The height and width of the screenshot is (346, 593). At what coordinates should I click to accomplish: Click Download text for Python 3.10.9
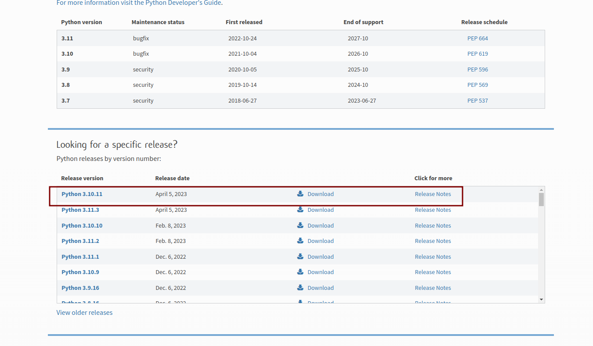click(321, 272)
